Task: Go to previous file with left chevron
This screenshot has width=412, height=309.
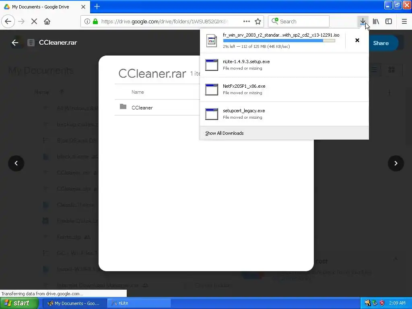Action: coord(16,163)
